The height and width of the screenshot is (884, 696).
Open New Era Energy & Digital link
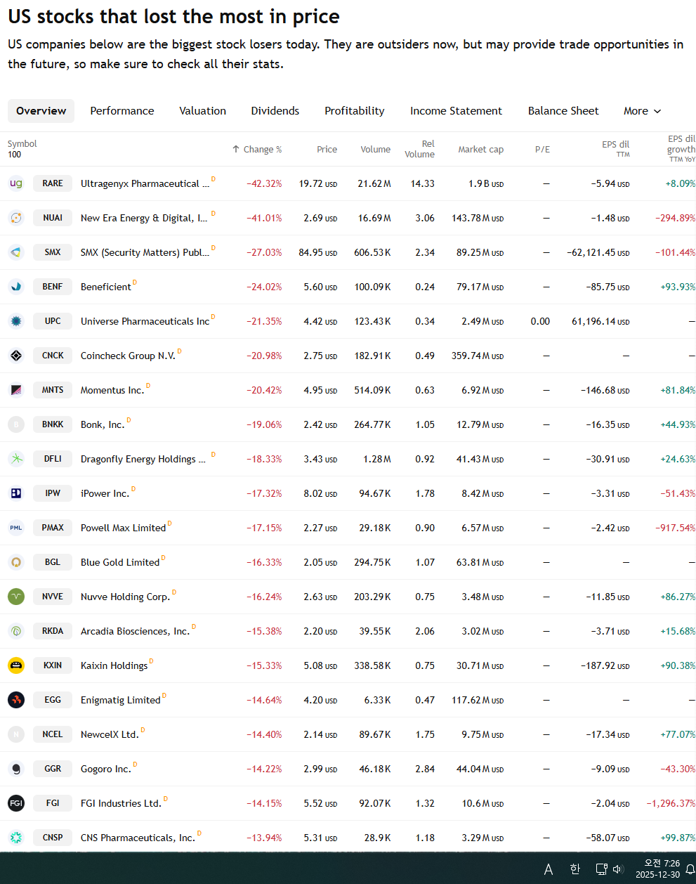click(144, 218)
